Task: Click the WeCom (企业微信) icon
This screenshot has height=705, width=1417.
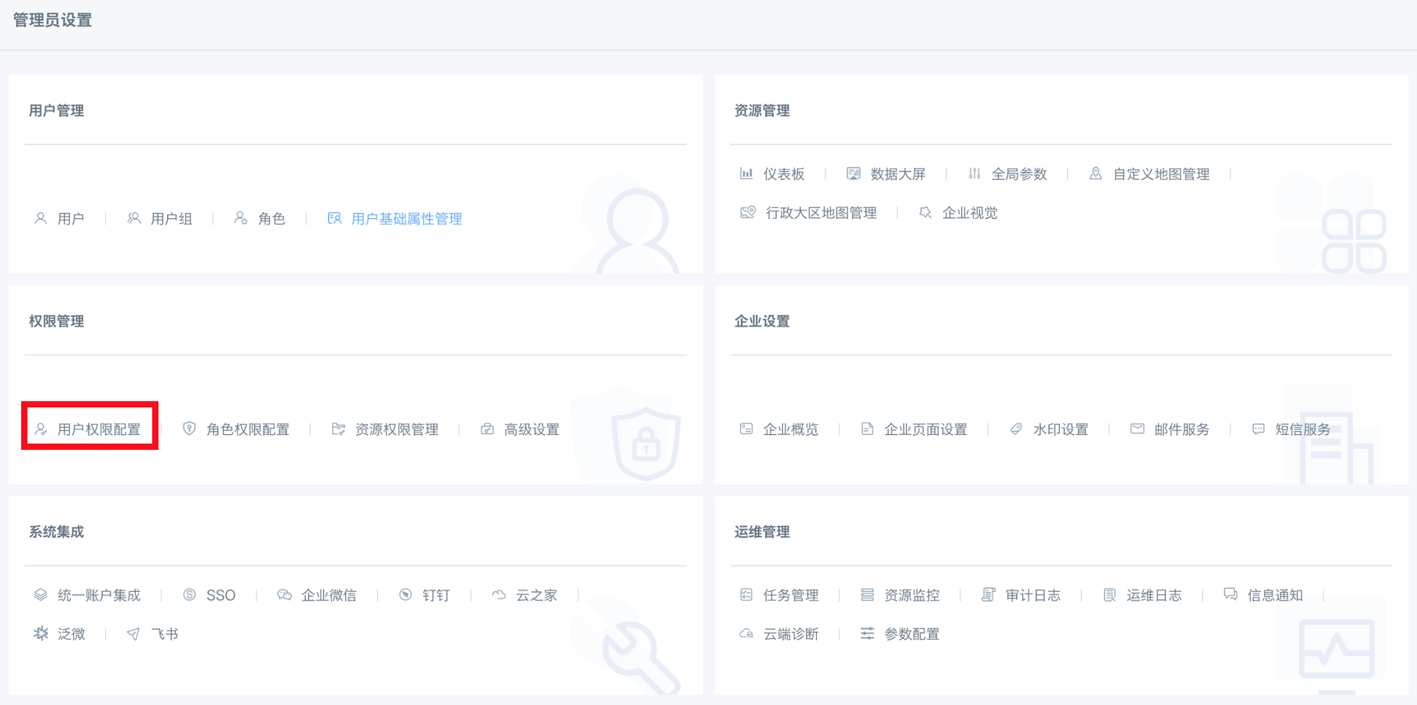Action: [x=284, y=595]
